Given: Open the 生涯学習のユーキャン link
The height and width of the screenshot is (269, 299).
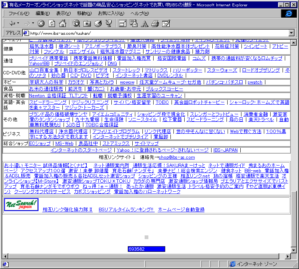Looking at the screenshot, I should (x=159, y=96).
